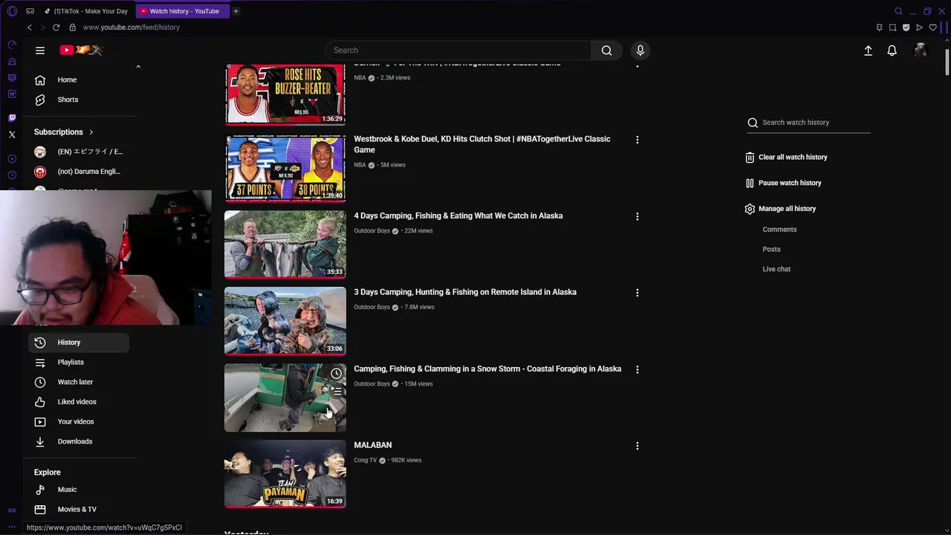Add page to bookmarks heart icon
Screen dimensions: 951x535
coord(932,27)
